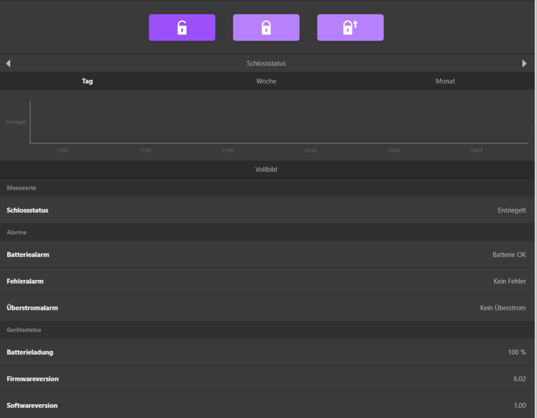Select the Batterieladung row
Image resolution: width=537 pixels, height=418 pixels.
(x=267, y=352)
